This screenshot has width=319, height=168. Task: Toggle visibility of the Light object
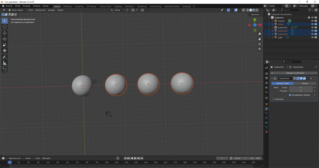[312, 38]
